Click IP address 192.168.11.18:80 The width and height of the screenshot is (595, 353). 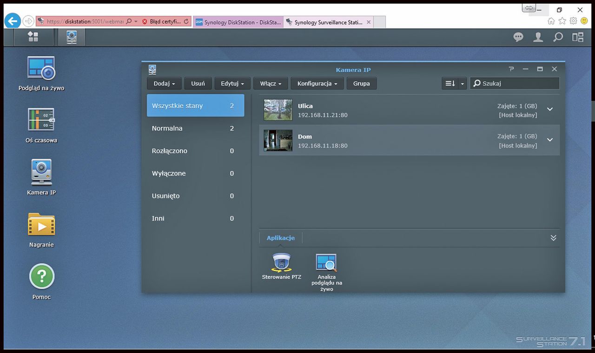[323, 145]
